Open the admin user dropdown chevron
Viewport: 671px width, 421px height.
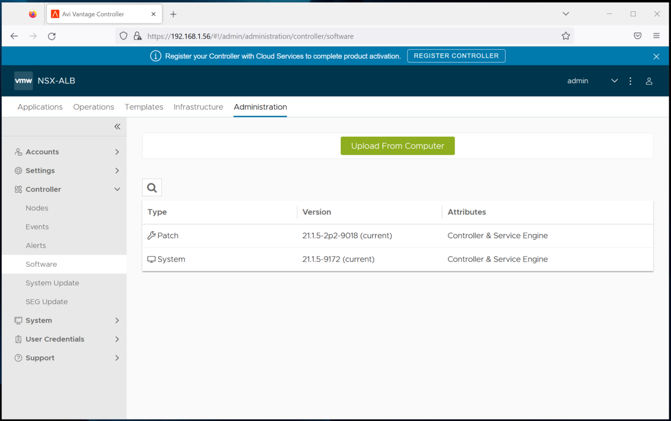615,81
